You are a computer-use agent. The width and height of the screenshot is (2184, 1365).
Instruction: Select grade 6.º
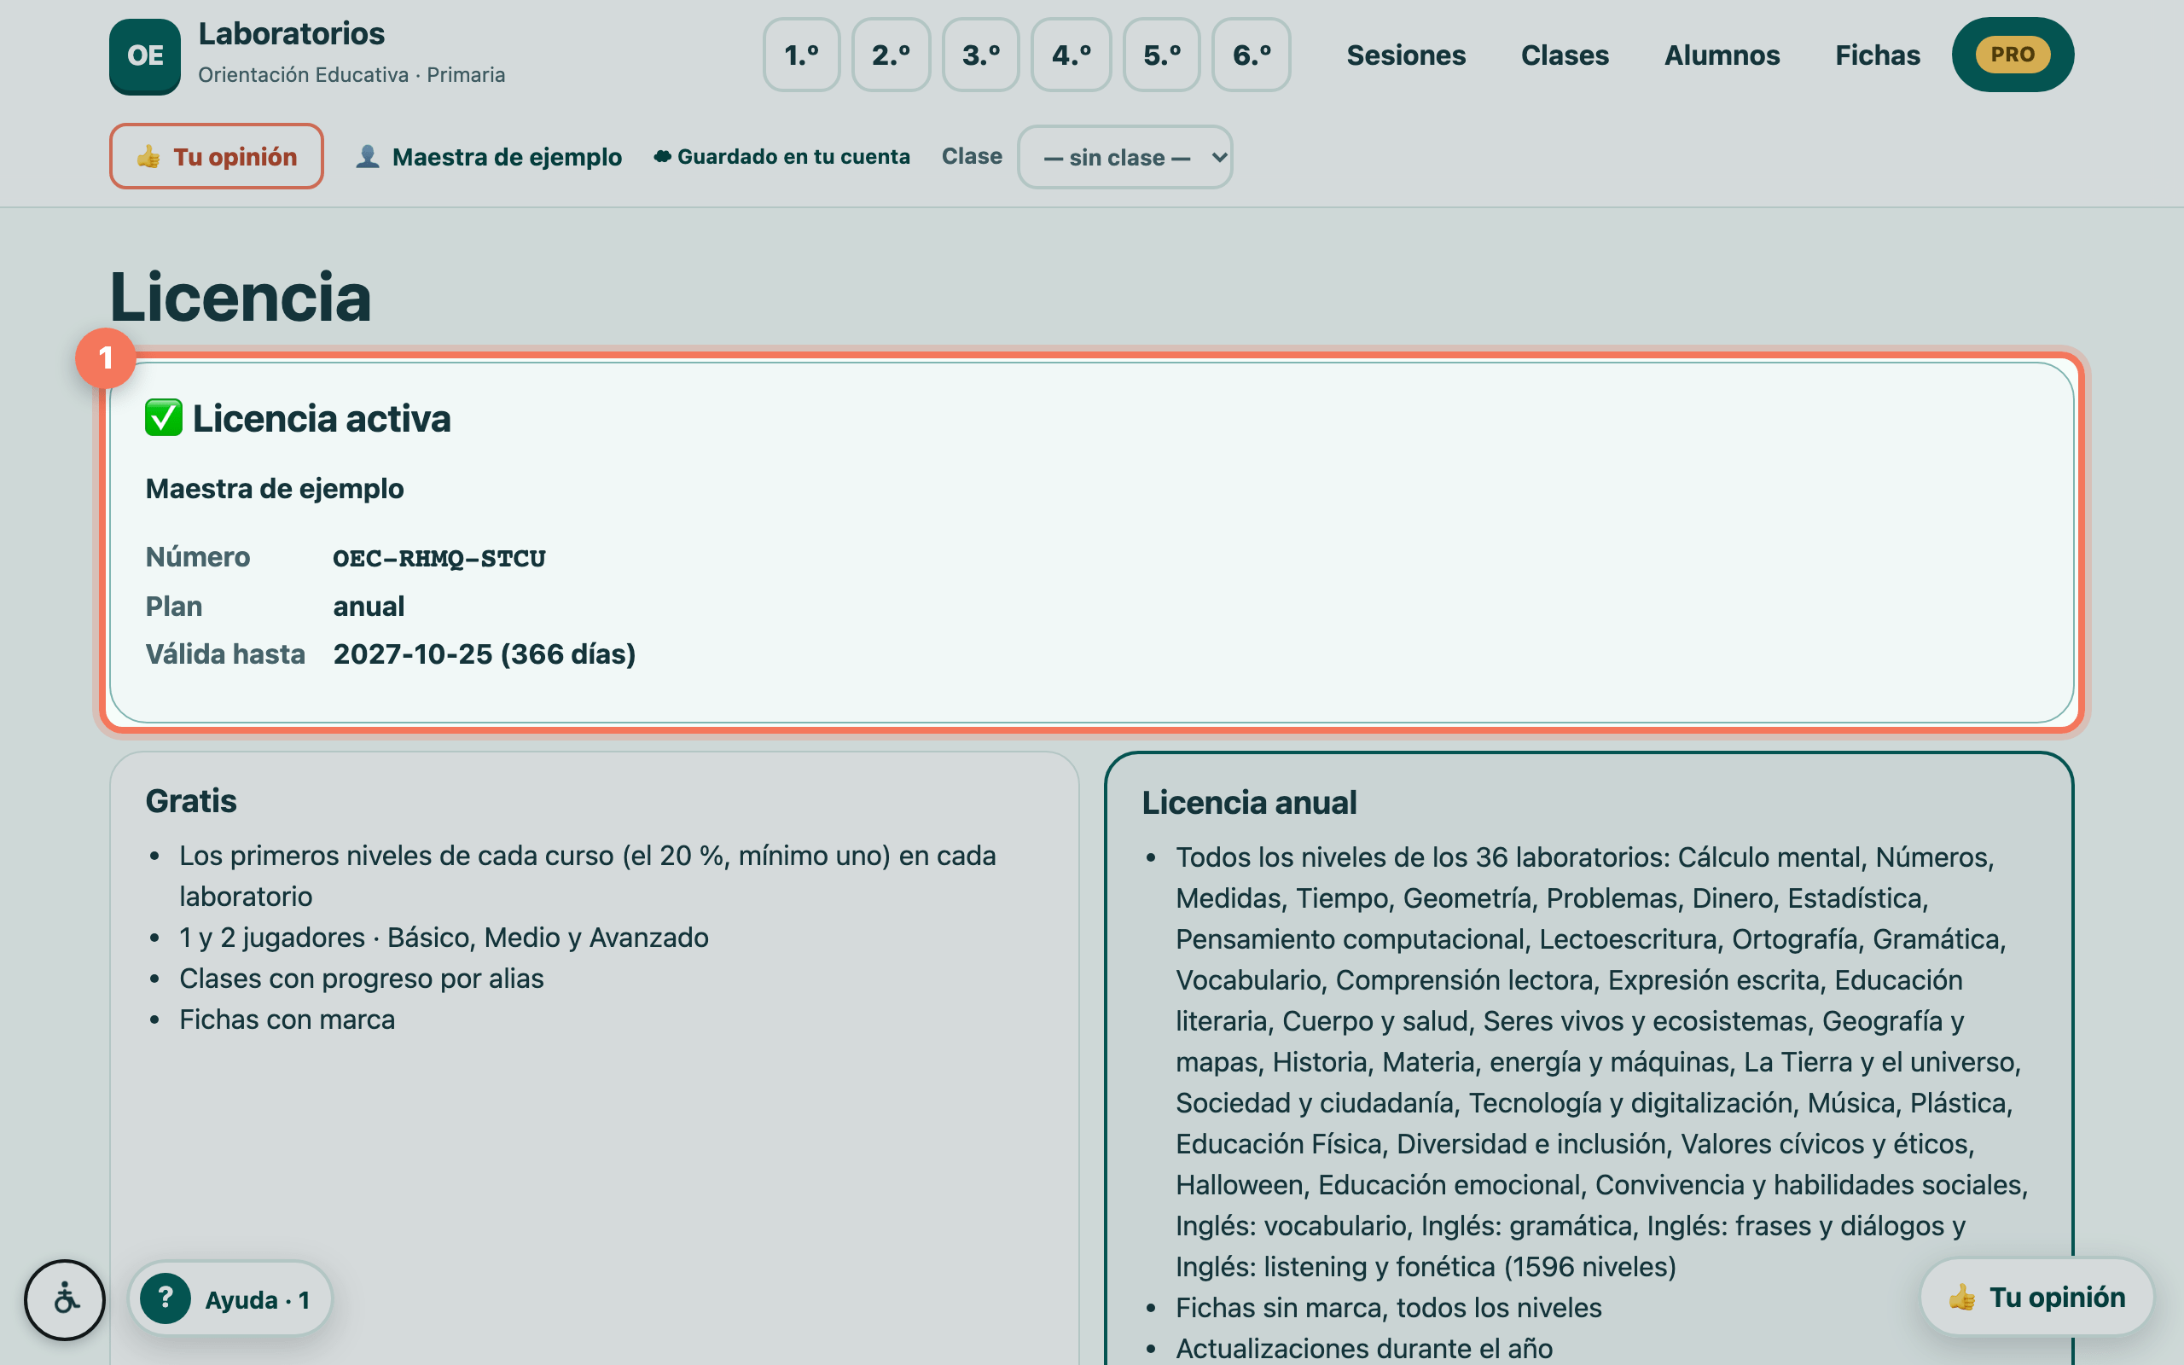pos(1252,55)
